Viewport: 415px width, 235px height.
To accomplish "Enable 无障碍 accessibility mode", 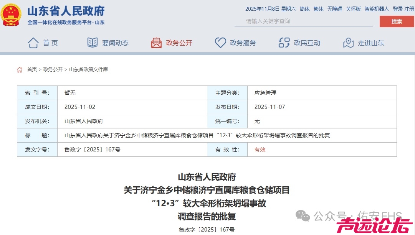I will point(334,9).
